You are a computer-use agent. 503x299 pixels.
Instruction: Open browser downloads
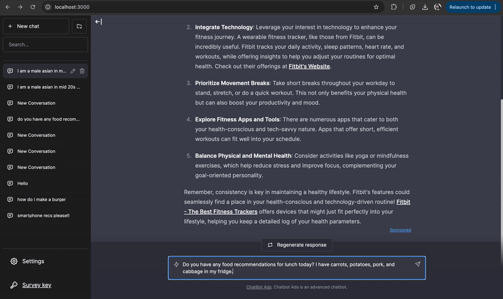pos(425,7)
